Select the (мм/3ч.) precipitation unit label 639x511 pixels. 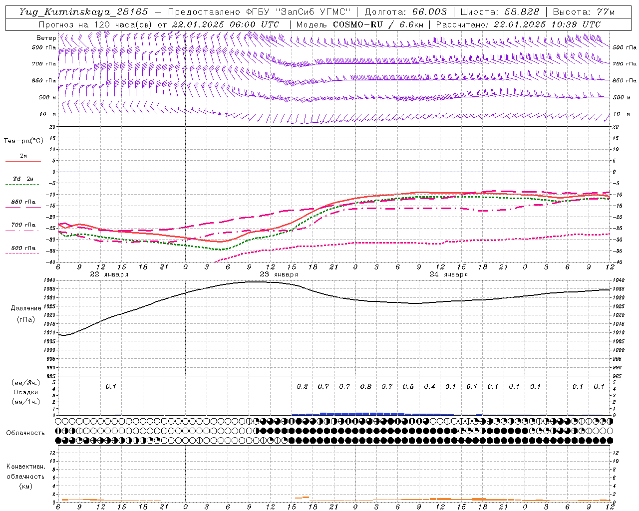coord(25,383)
